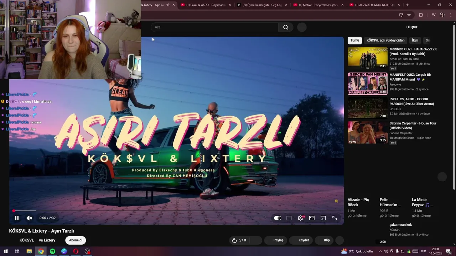Click the Oluştur create button
This screenshot has width=456, height=256.
pyautogui.click(x=411, y=27)
